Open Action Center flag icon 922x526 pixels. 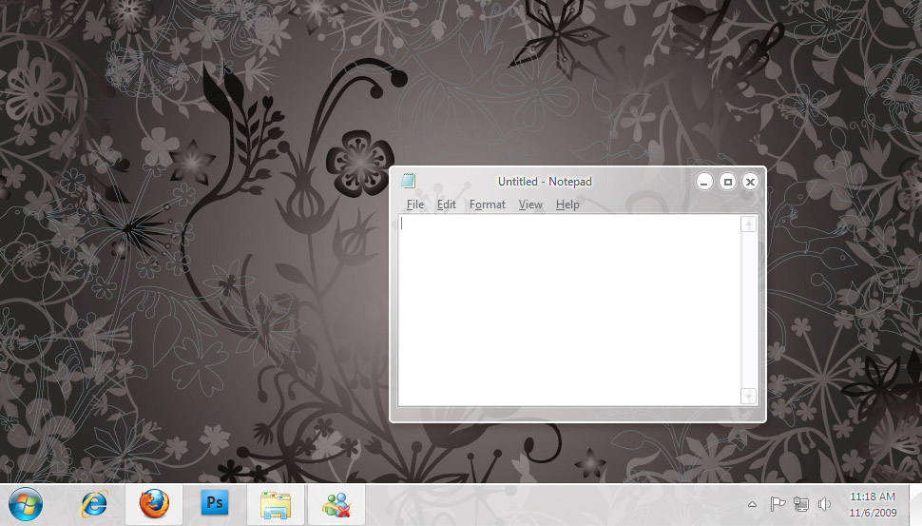pos(778,504)
